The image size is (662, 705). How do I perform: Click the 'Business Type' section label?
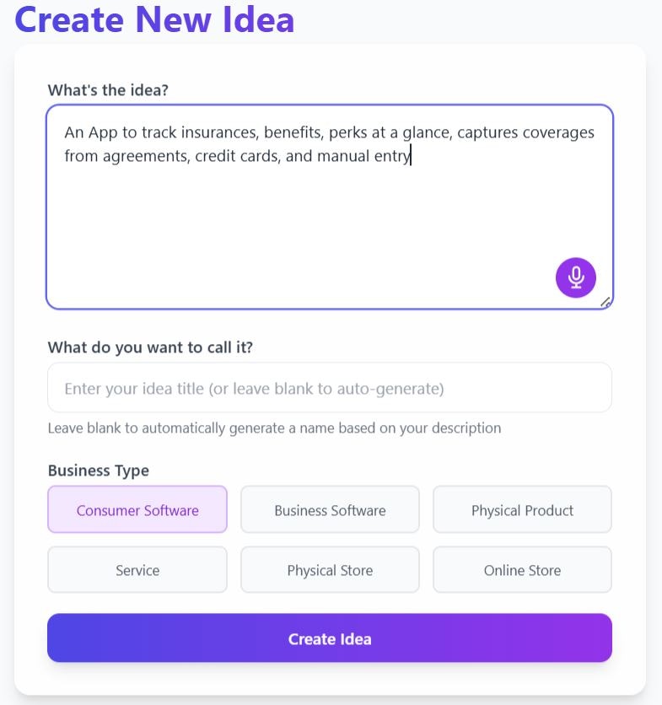[x=98, y=471]
